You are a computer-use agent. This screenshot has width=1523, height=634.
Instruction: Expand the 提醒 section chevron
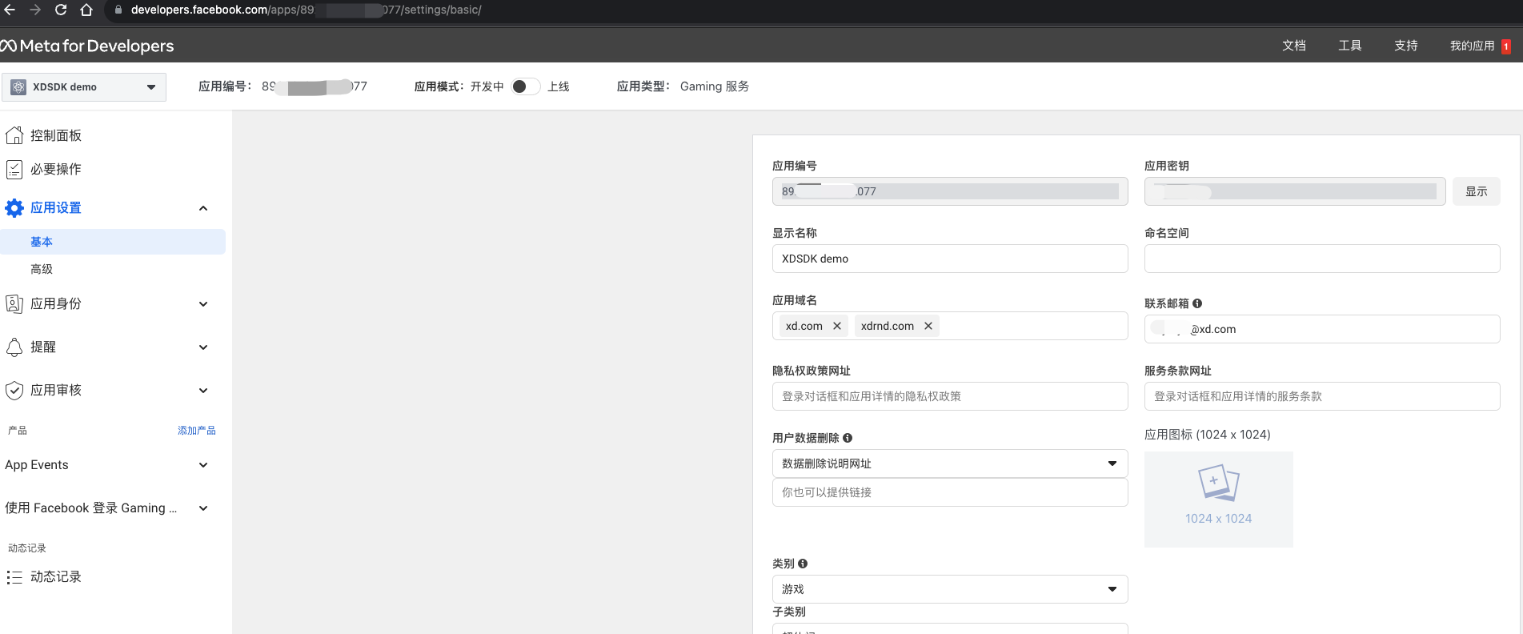point(203,347)
